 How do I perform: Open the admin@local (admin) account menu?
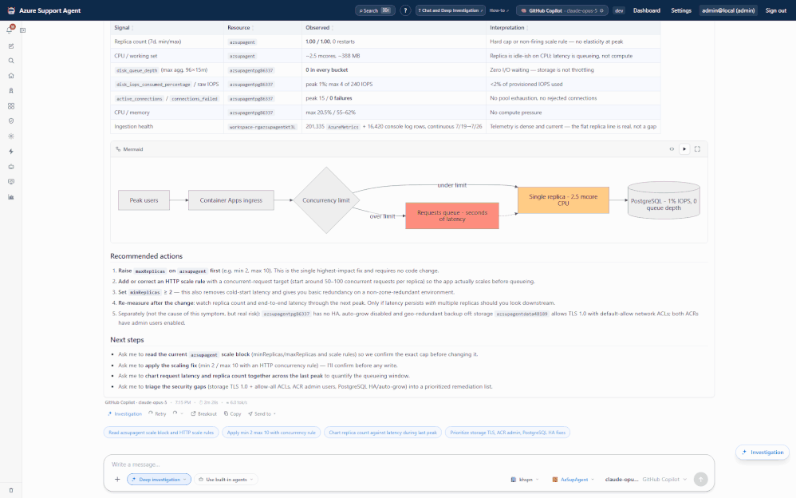[728, 10]
